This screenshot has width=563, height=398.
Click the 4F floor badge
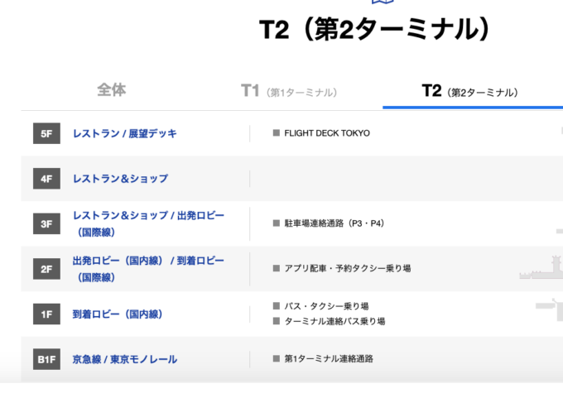pos(46,179)
